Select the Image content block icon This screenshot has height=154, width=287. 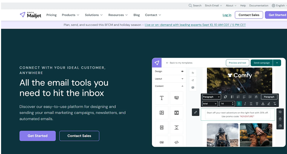(x=162, y=113)
